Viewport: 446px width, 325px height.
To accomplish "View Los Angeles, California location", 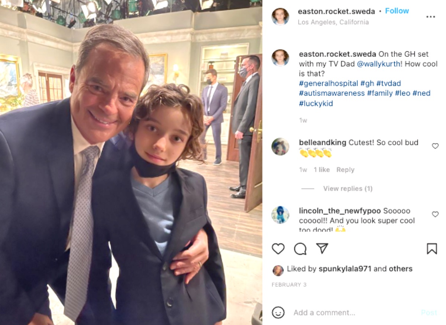I will click(333, 22).
